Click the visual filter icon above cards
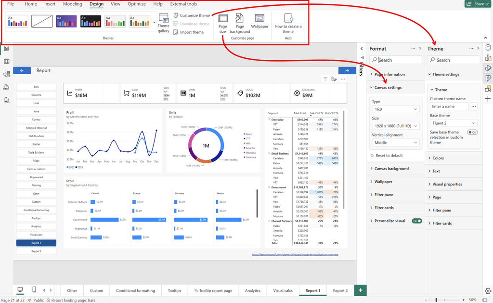Viewport: 493px width, 303px height. [325, 79]
